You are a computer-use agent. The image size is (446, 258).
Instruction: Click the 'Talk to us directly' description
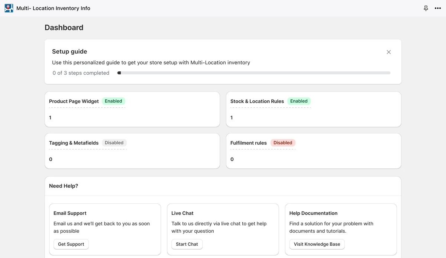point(219,227)
